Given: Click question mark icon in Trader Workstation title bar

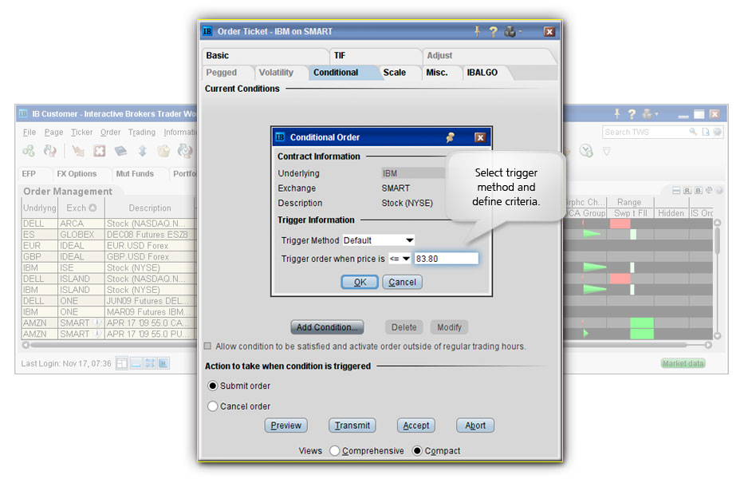Looking at the screenshot, I should point(632,114).
